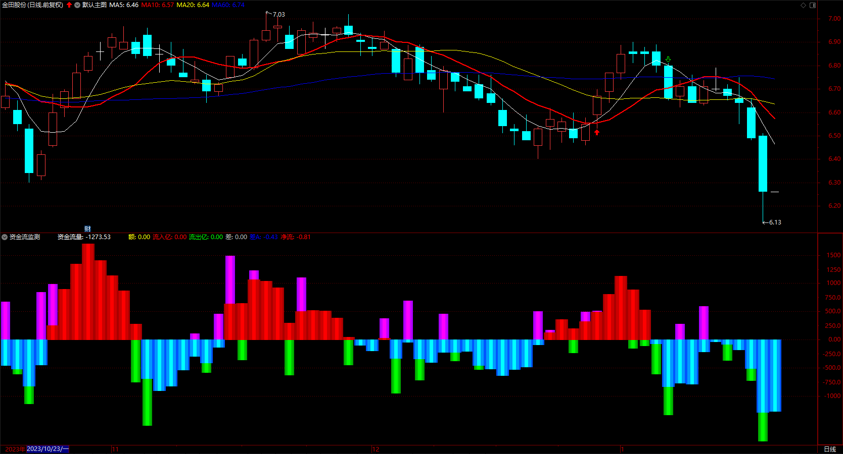The height and width of the screenshot is (454, 843).
Task: Click the 差: 0.00 value
Action: click(x=236, y=237)
